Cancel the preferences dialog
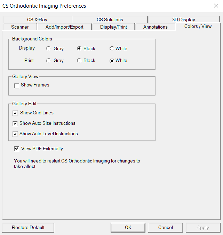This screenshot has width=223, height=235. coord(166,228)
